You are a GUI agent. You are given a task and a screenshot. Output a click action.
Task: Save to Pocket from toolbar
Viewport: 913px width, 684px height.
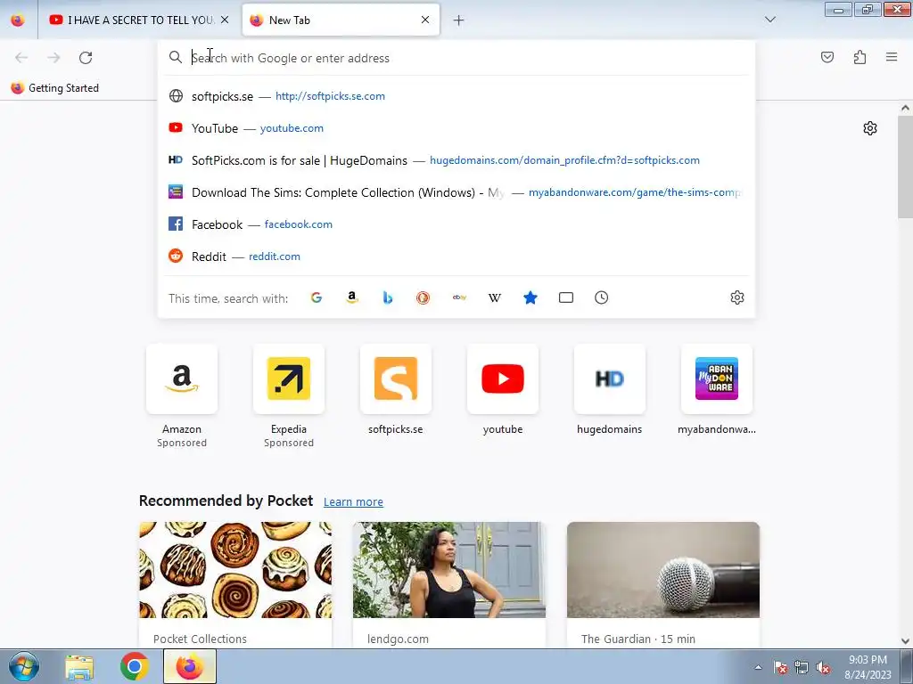827,57
